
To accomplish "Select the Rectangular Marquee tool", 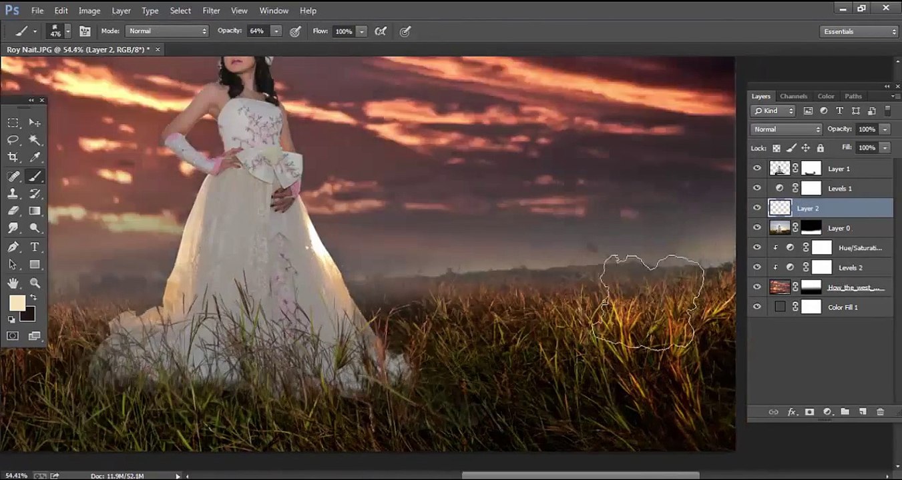I will click(13, 123).
